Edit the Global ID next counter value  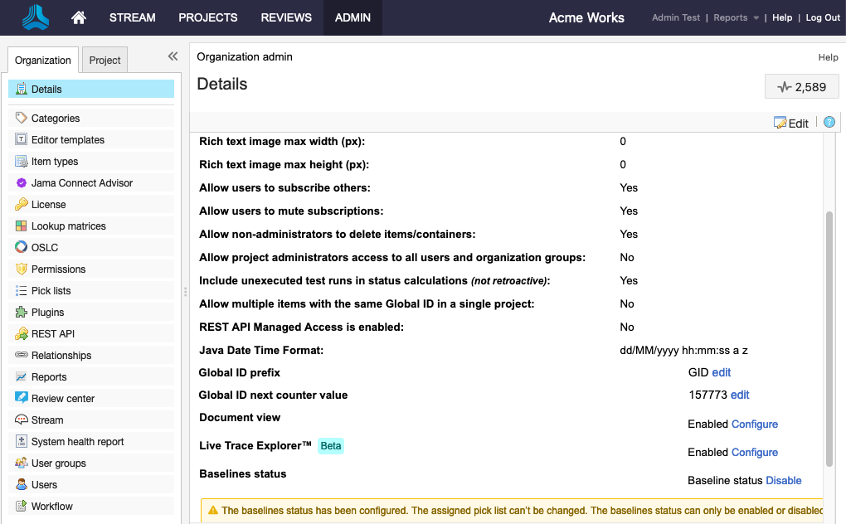click(x=740, y=395)
